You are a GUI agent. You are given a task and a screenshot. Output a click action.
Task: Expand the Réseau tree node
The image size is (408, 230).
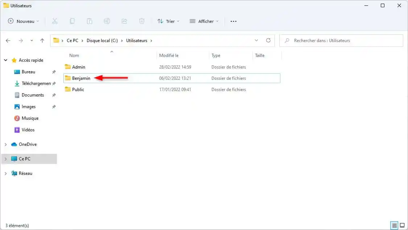[x=6, y=173]
